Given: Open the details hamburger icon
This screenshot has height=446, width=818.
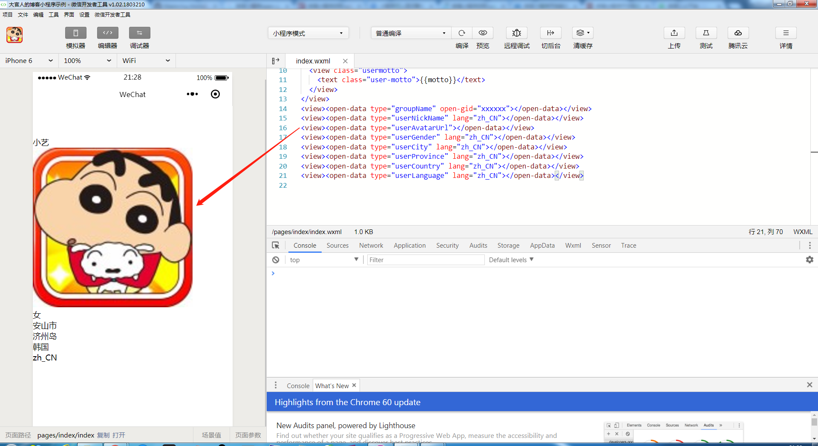Looking at the screenshot, I should tap(786, 33).
